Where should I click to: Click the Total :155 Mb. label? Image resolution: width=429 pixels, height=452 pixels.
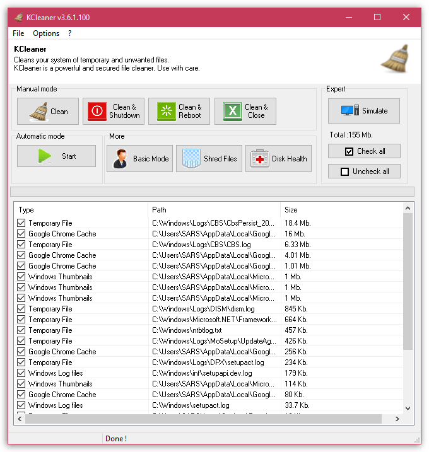(x=351, y=135)
